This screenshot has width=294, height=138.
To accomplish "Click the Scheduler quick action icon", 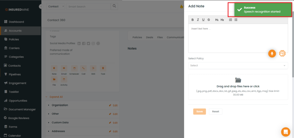I will pos(74,68).
